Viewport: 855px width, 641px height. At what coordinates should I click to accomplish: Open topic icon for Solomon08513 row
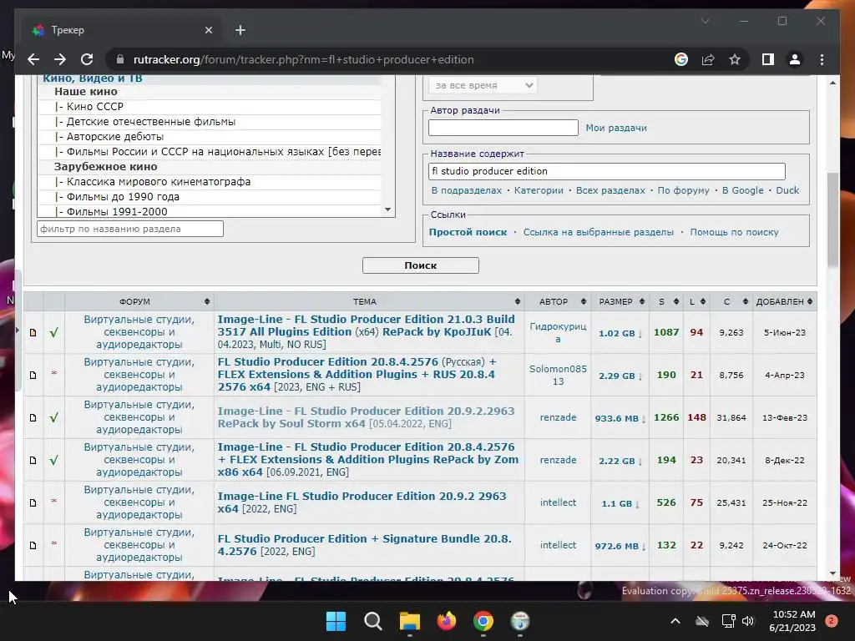click(x=33, y=375)
